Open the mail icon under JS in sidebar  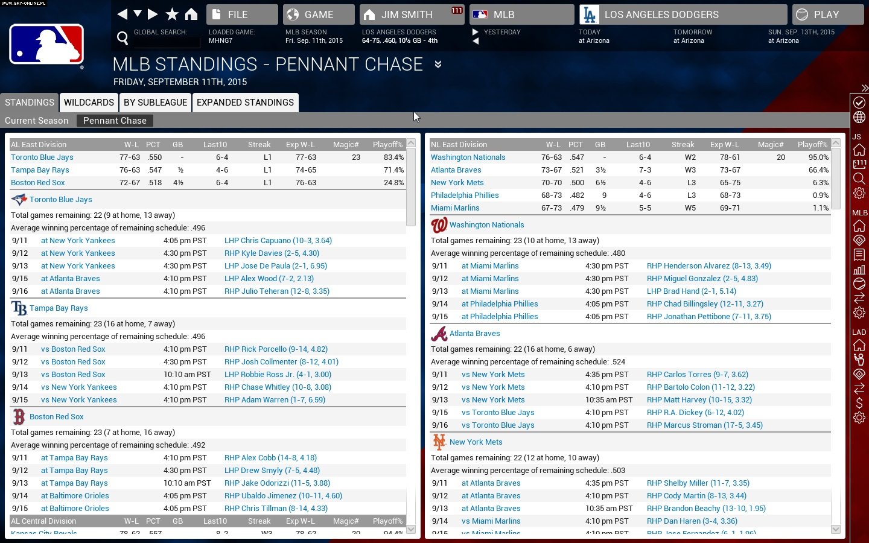(859, 164)
